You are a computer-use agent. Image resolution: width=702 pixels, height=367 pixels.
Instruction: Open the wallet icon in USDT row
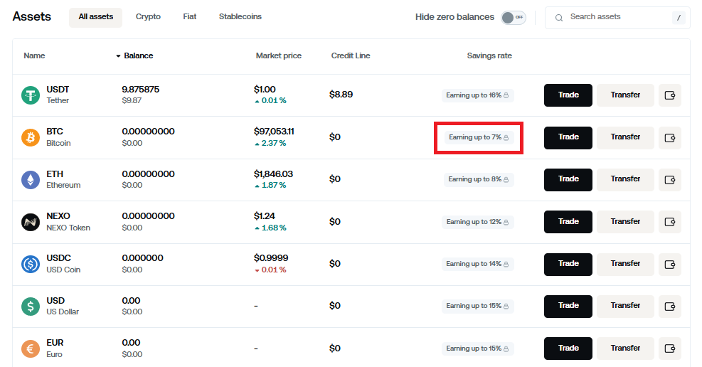[x=670, y=95]
